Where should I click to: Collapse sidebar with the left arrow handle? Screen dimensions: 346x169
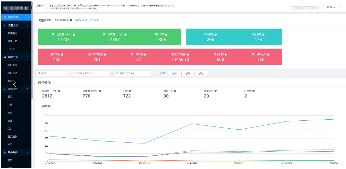pos(15,84)
